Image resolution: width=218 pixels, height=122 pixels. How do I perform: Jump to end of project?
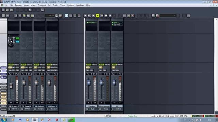(110, 16)
